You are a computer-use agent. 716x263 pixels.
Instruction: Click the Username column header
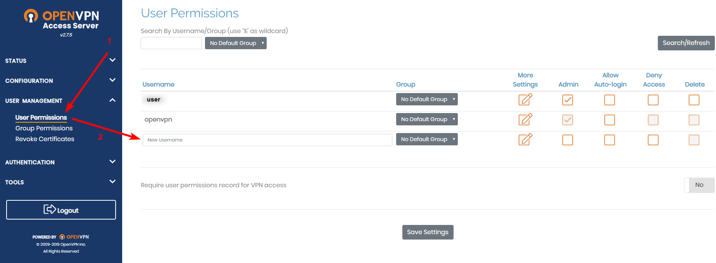point(158,85)
